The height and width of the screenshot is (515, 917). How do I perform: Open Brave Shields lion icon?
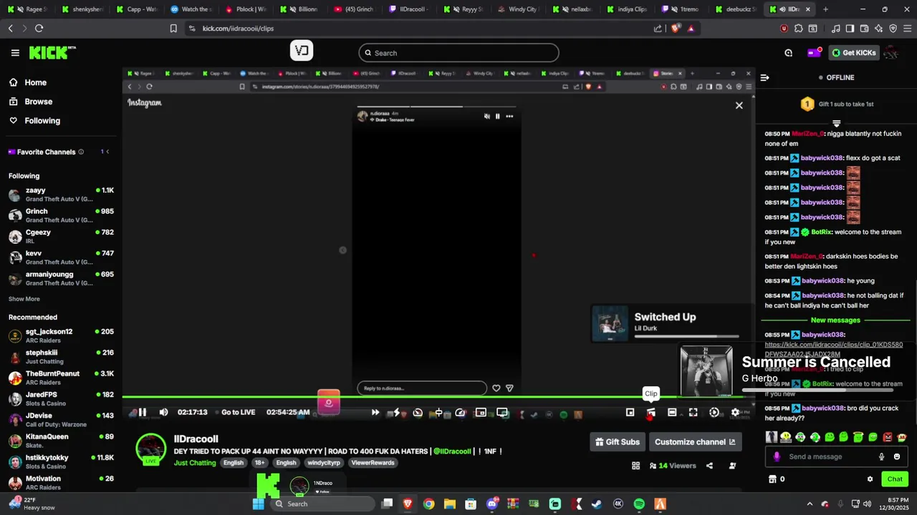(x=676, y=29)
